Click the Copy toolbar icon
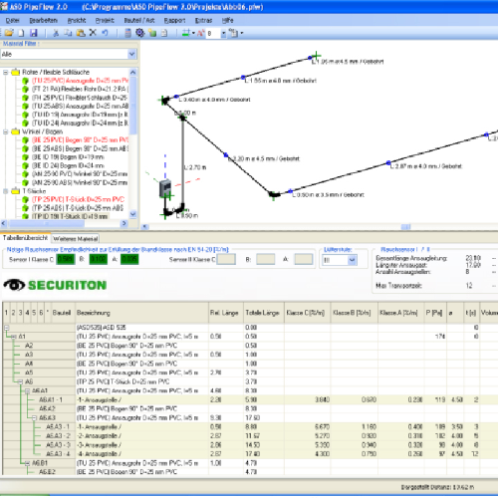The image size is (498, 498). click(x=68, y=33)
